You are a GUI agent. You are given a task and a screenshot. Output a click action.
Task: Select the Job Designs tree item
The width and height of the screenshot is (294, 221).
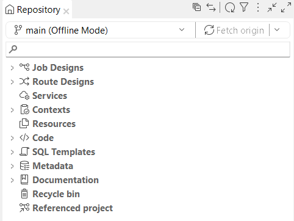coord(58,68)
